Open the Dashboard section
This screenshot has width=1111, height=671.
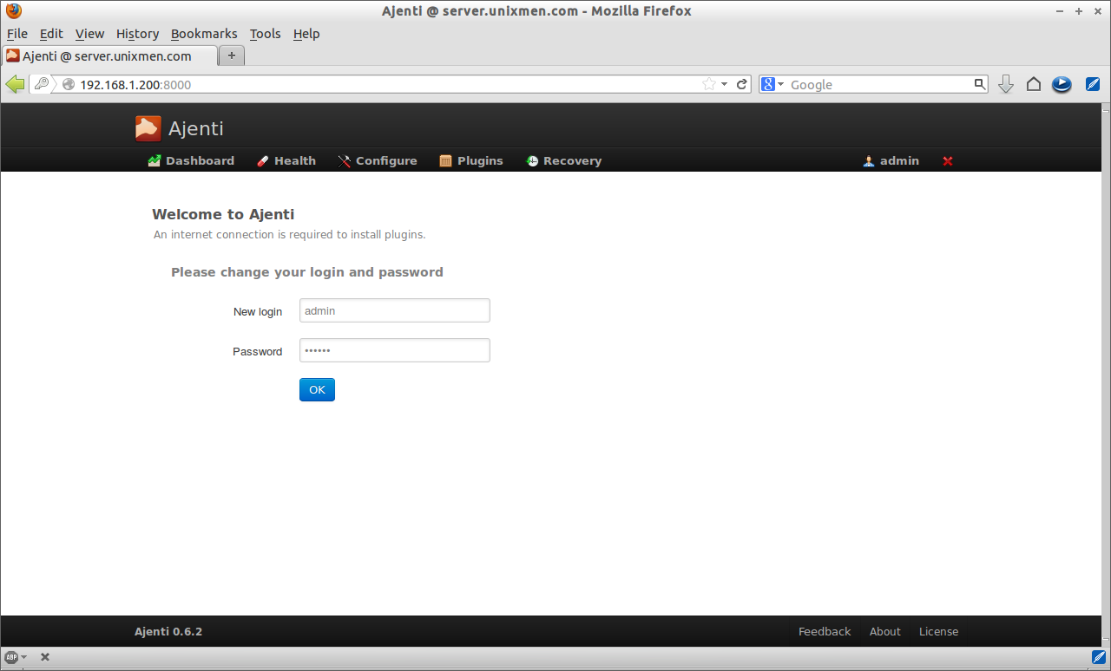click(191, 160)
